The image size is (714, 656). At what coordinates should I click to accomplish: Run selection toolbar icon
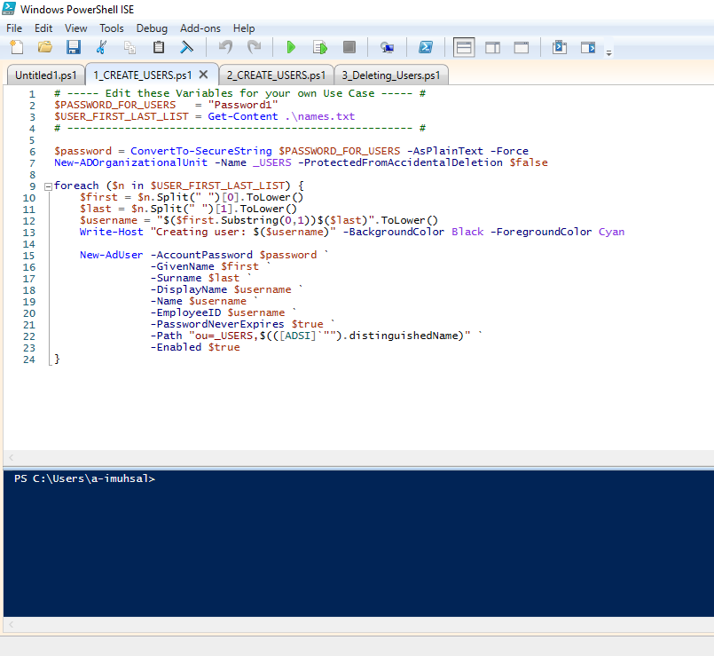(x=319, y=47)
